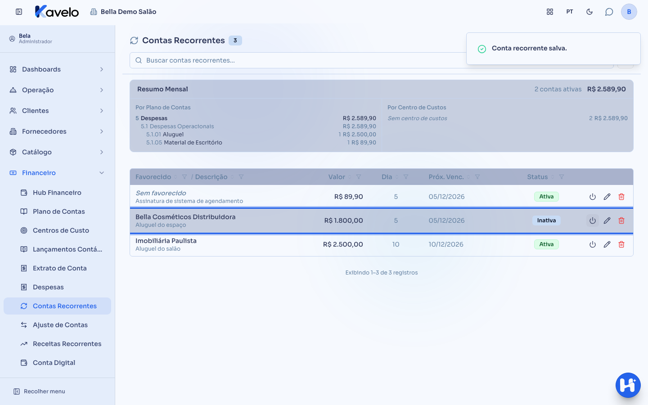Open the floating blue assistant button

628,385
